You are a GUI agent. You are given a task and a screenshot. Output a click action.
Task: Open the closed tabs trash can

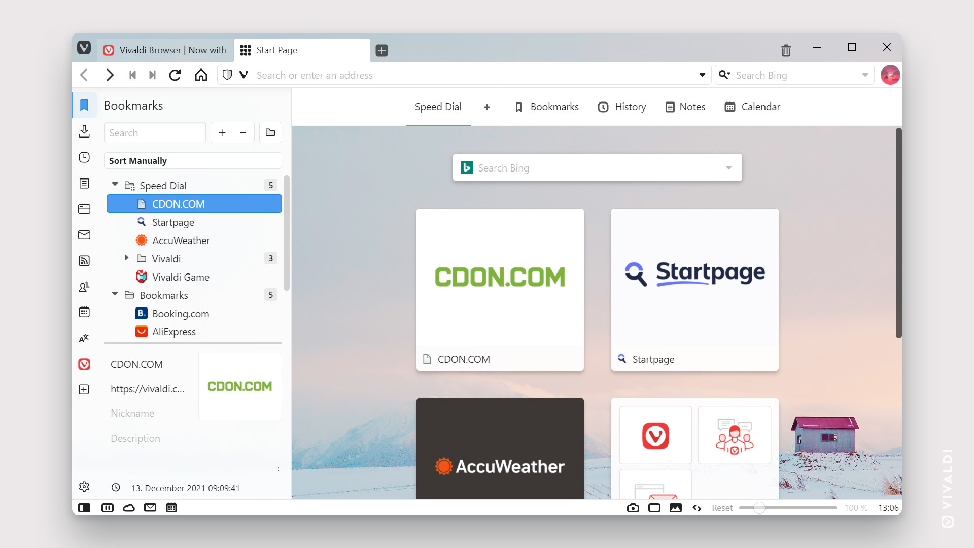[x=786, y=50]
